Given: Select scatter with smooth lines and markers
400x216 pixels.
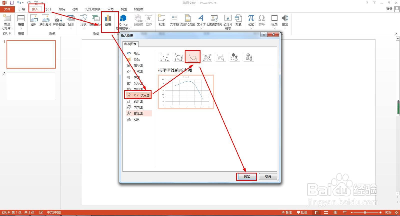Looking at the screenshot, I should [178, 57].
